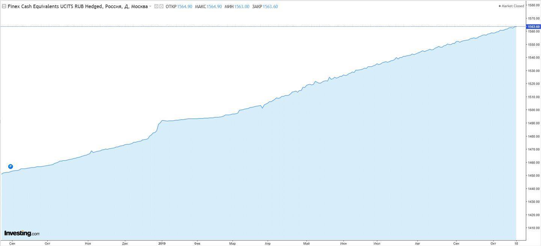Click the Сен label at far left of axis
This screenshot has width=541, height=246.
12,243
